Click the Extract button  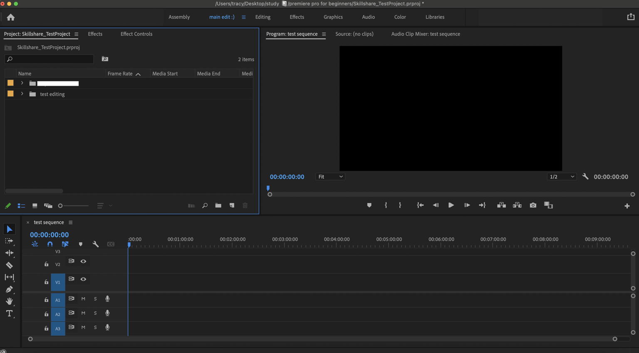click(x=517, y=205)
